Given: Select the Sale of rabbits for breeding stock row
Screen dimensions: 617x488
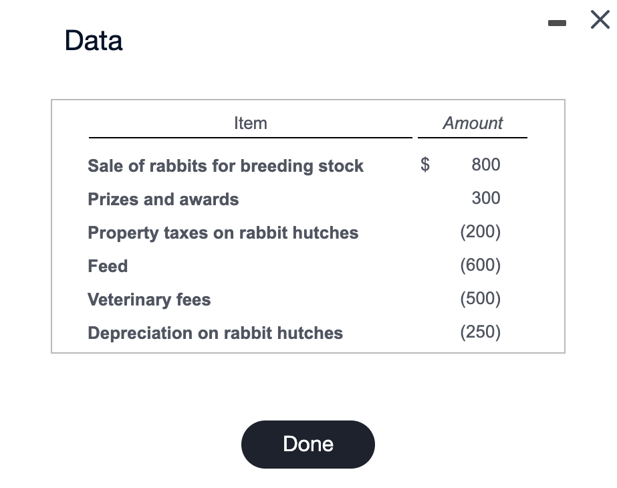Looking at the screenshot, I should 225,166.
